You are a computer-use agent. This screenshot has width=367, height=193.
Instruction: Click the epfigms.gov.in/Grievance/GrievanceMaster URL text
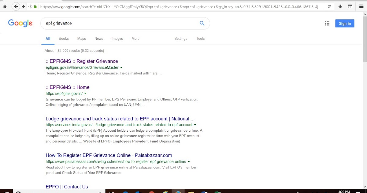82,68
